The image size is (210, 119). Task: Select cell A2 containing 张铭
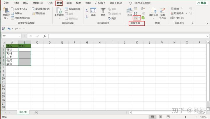[x=12, y=50]
